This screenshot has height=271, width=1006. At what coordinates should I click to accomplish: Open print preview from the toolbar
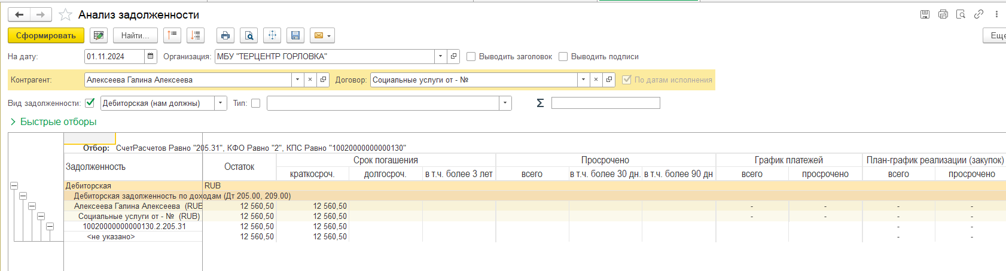249,35
